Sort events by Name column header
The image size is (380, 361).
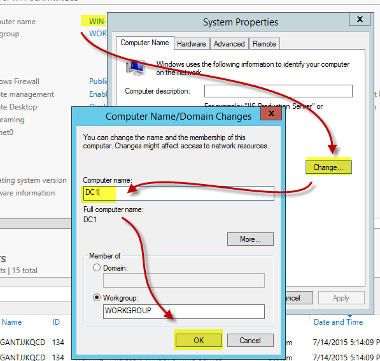coord(11,322)
